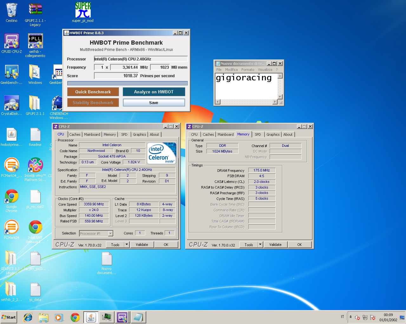This screenshot has width=406, height=324.
Task: Click the Notepad horizontal scrollbar right arrow
Action: pyautogui.click(x=275, y=102)
